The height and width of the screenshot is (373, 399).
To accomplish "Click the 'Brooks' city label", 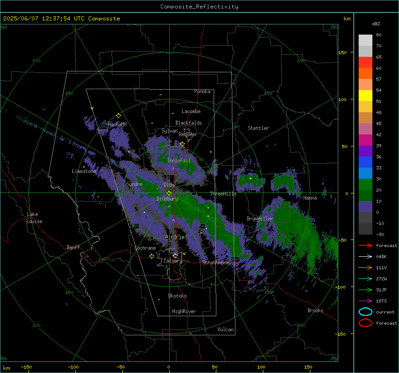I will (315, 310).
